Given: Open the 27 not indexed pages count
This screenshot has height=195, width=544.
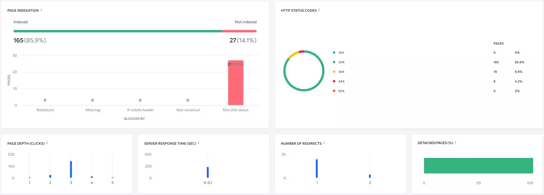Looking at the screenshot, I should (233, 40).
